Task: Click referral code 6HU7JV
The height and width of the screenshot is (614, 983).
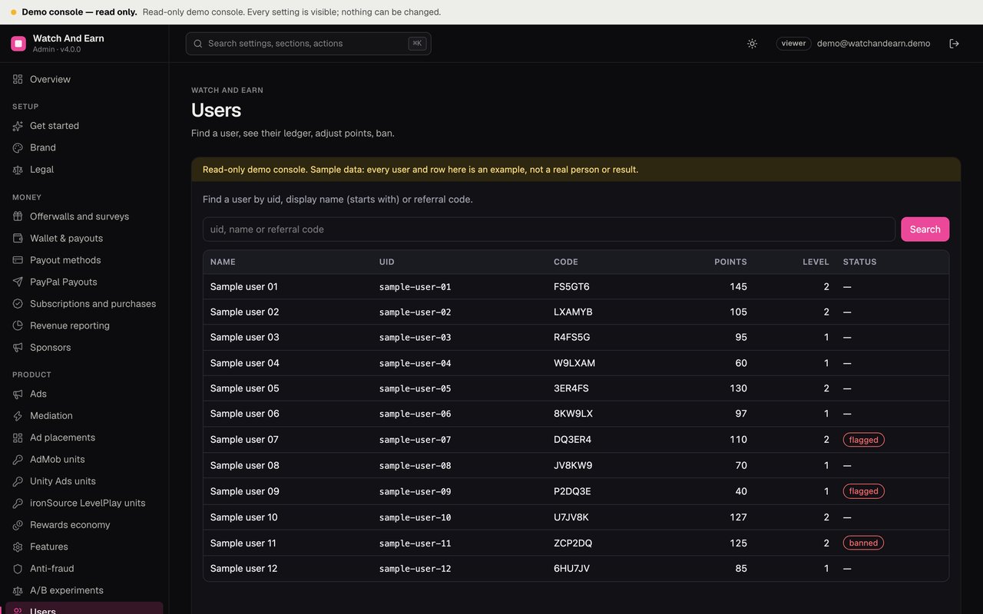Action: [572, 569]
